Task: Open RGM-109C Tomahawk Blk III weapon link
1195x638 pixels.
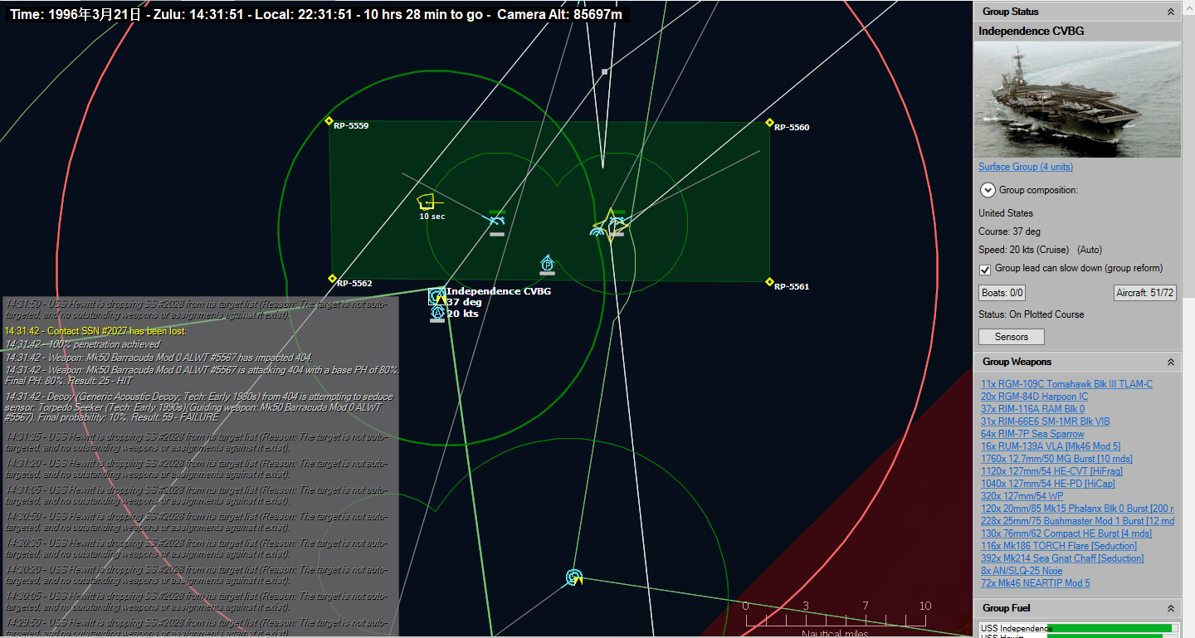Action: [x=1067, y=384]
